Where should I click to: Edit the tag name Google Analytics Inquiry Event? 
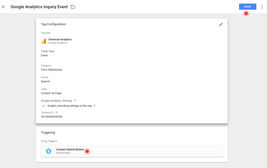coord(39,7)
